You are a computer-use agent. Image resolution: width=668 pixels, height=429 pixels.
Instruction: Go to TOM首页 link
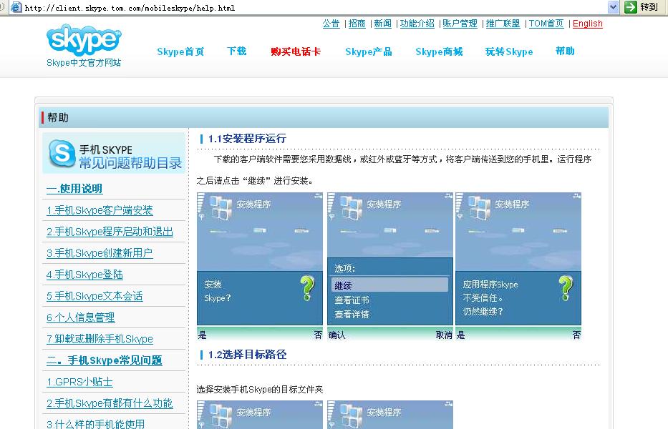coord(546,24)
